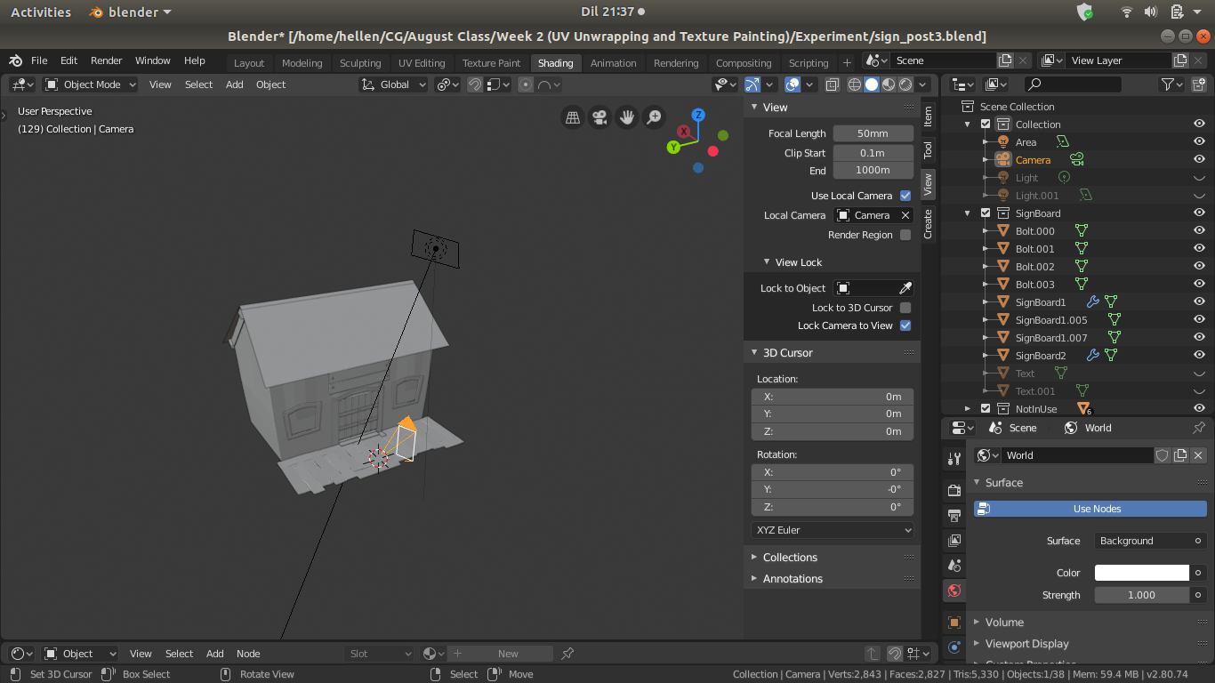Image resolution: width=1215 pixels, height=683 pixels.
Task: Select wireframe viewport shading
Action: point(855,84)
